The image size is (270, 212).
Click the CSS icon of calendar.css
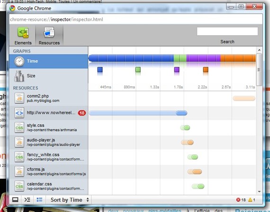click(19, 186)
